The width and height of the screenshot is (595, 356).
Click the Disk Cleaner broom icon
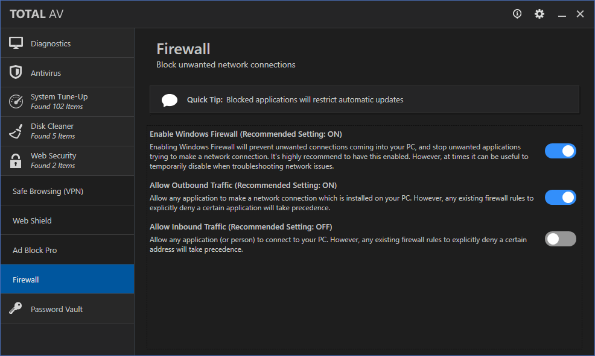point(16,131)
